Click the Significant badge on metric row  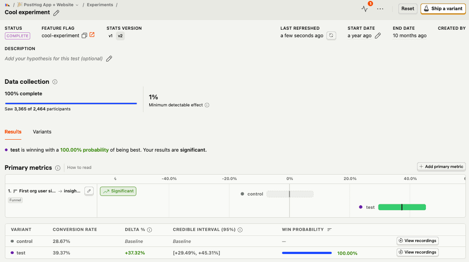click(x=118, y=191)
